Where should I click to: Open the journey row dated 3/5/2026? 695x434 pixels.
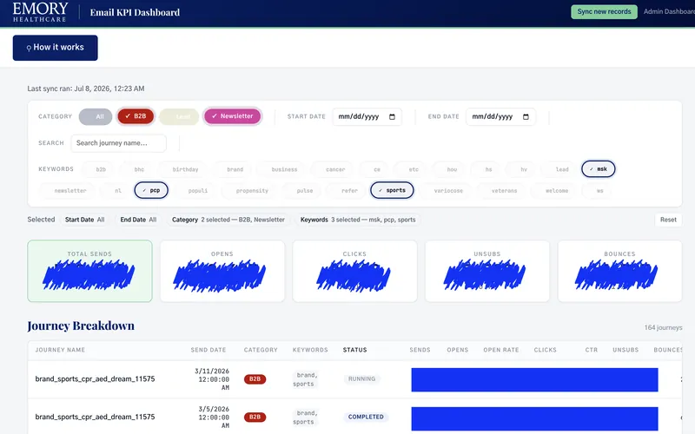[354, 418]
